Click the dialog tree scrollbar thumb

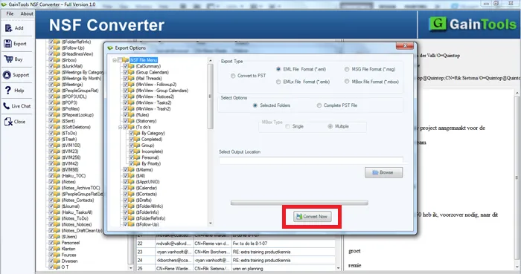coord(210,97)
